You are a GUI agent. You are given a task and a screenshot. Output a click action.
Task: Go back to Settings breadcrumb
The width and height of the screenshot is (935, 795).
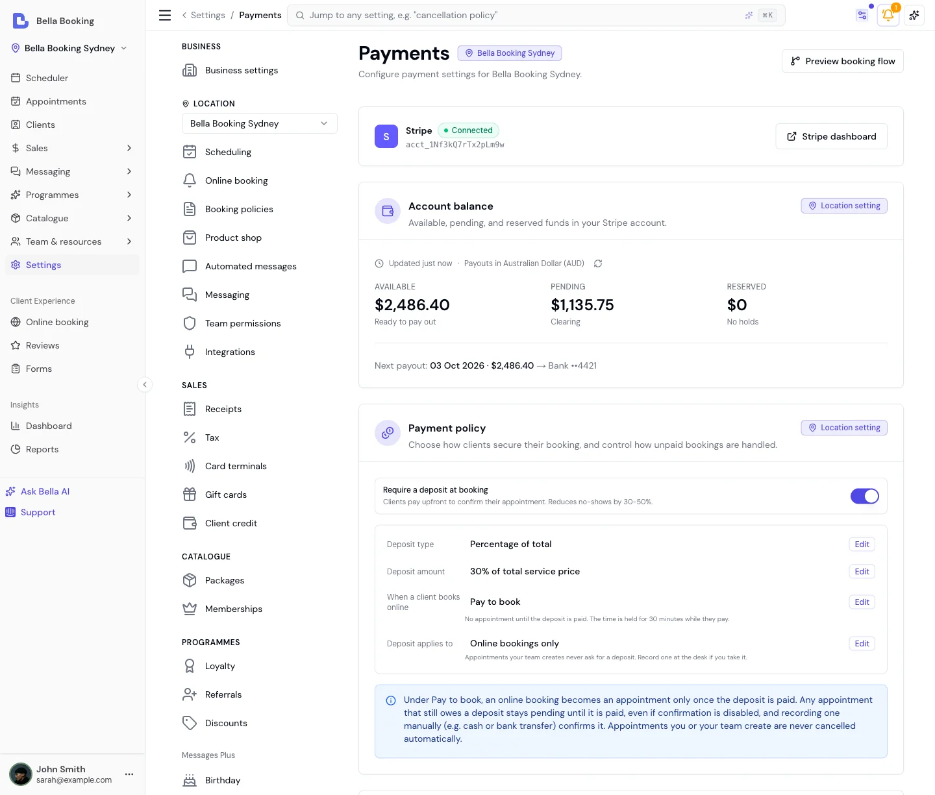(x=208, y=15)
